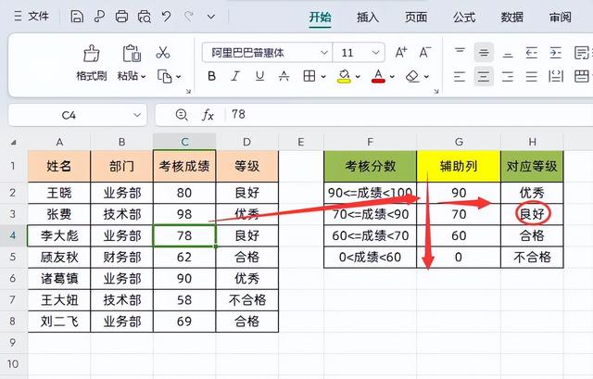Screen dimensions: 593x379
Task: Switch to the 审阅 tab
Action: coord(560,17)
